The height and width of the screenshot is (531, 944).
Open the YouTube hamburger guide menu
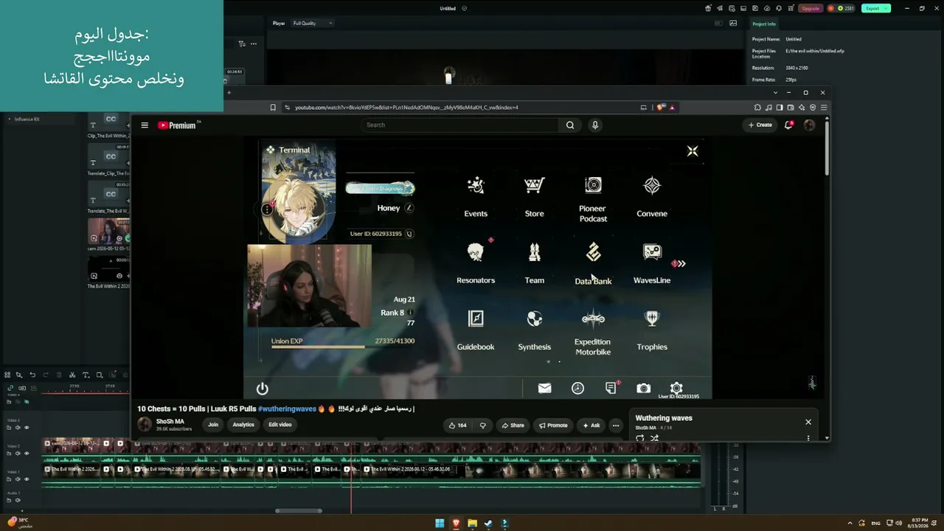click(x=145, y=125)
